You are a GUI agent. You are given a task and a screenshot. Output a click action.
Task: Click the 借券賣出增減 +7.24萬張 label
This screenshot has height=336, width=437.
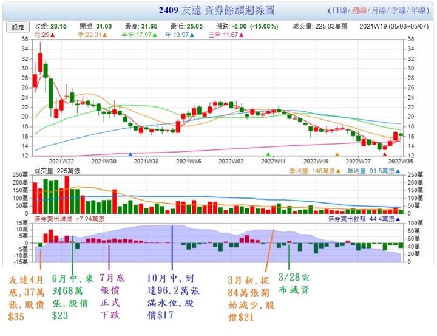(x=69, y=219)
